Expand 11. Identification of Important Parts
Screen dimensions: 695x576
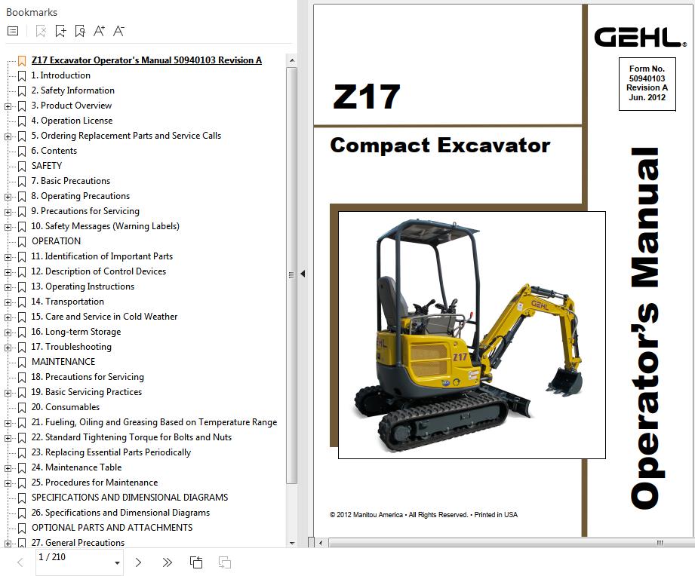[x=8, y=257]
